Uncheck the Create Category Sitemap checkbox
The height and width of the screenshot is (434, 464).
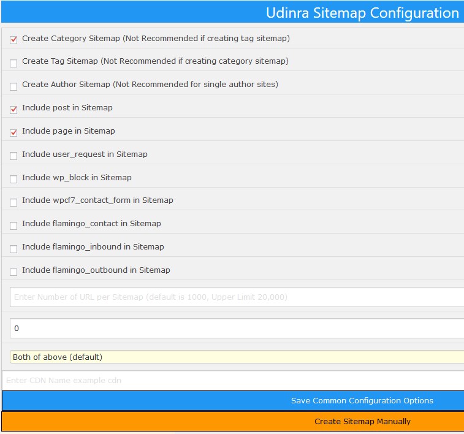pyautogui.click(x=13, y=40)
